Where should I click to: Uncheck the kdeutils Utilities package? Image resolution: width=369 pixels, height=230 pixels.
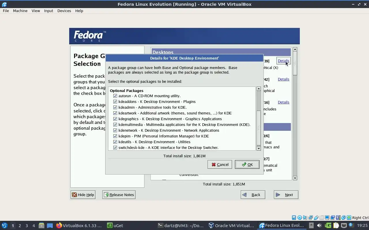(x=115, y=142)
